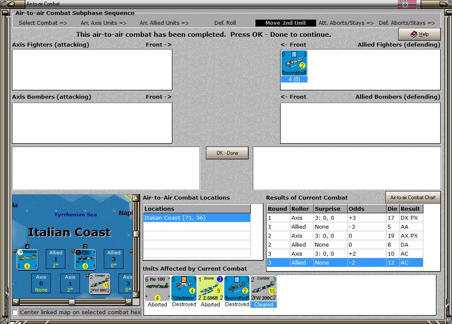452x324 pixels.
Task: Click the Axis 0 None marker
Action: (41, 283)
